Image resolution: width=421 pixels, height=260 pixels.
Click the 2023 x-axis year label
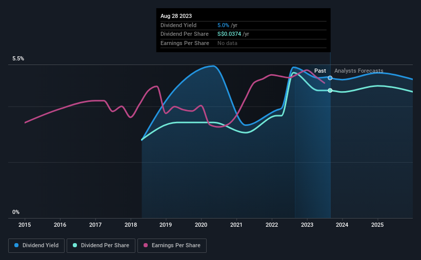(307, 225)
